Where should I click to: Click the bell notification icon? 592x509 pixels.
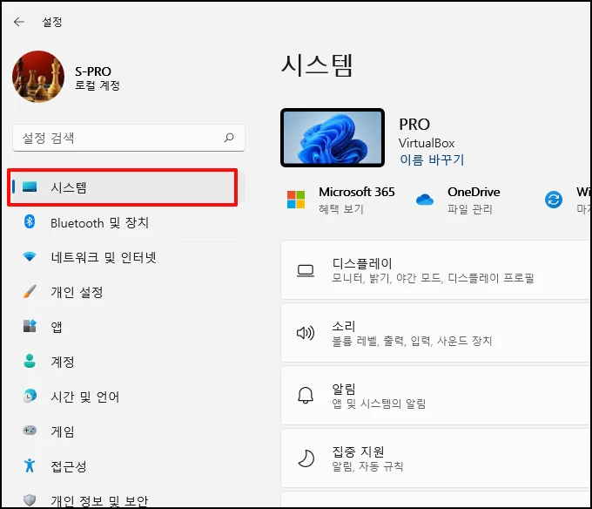point(306,395)
